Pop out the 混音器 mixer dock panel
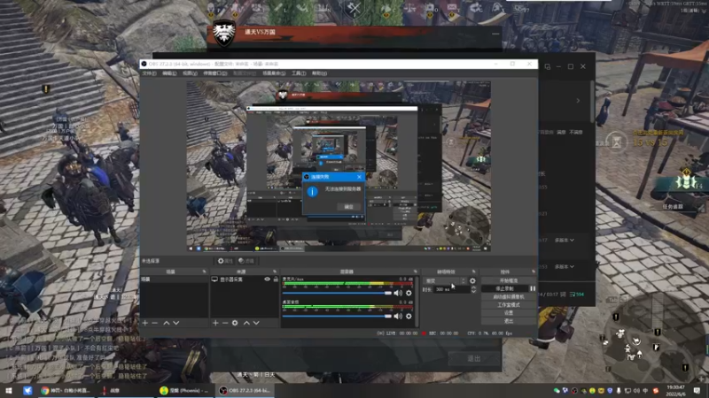 [415, 272]
